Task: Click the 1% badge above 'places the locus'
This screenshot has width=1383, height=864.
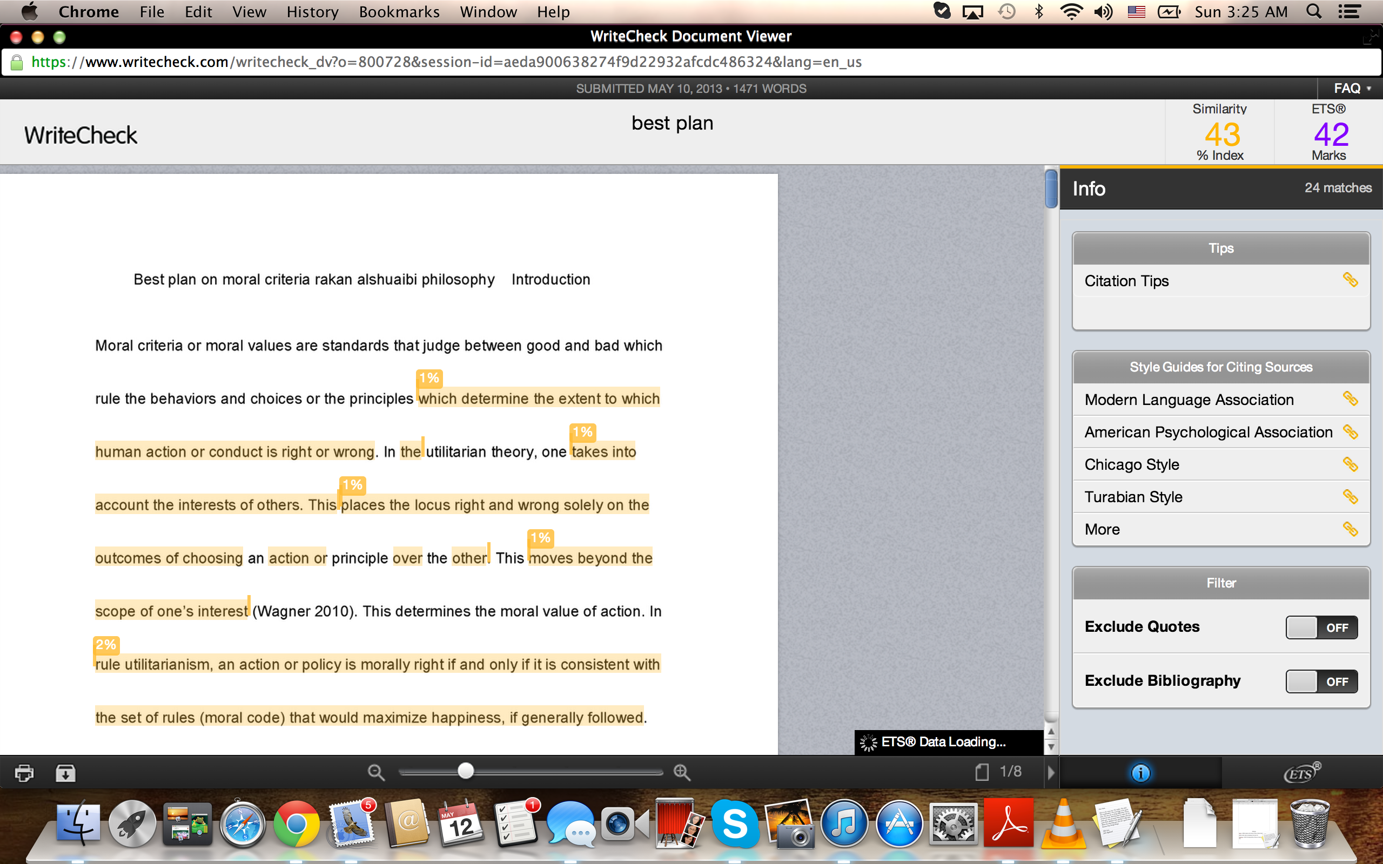Action: click(353, 484)
